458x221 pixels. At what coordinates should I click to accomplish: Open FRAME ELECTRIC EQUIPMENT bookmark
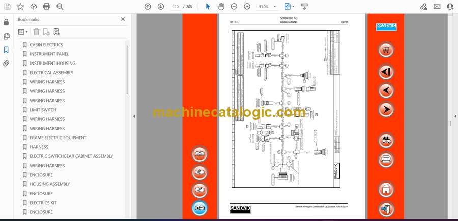[58, 138]
